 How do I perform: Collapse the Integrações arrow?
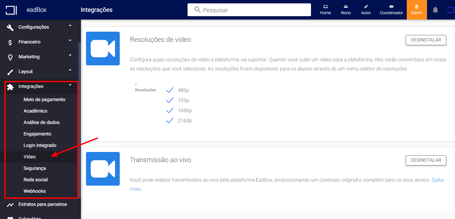70,85
